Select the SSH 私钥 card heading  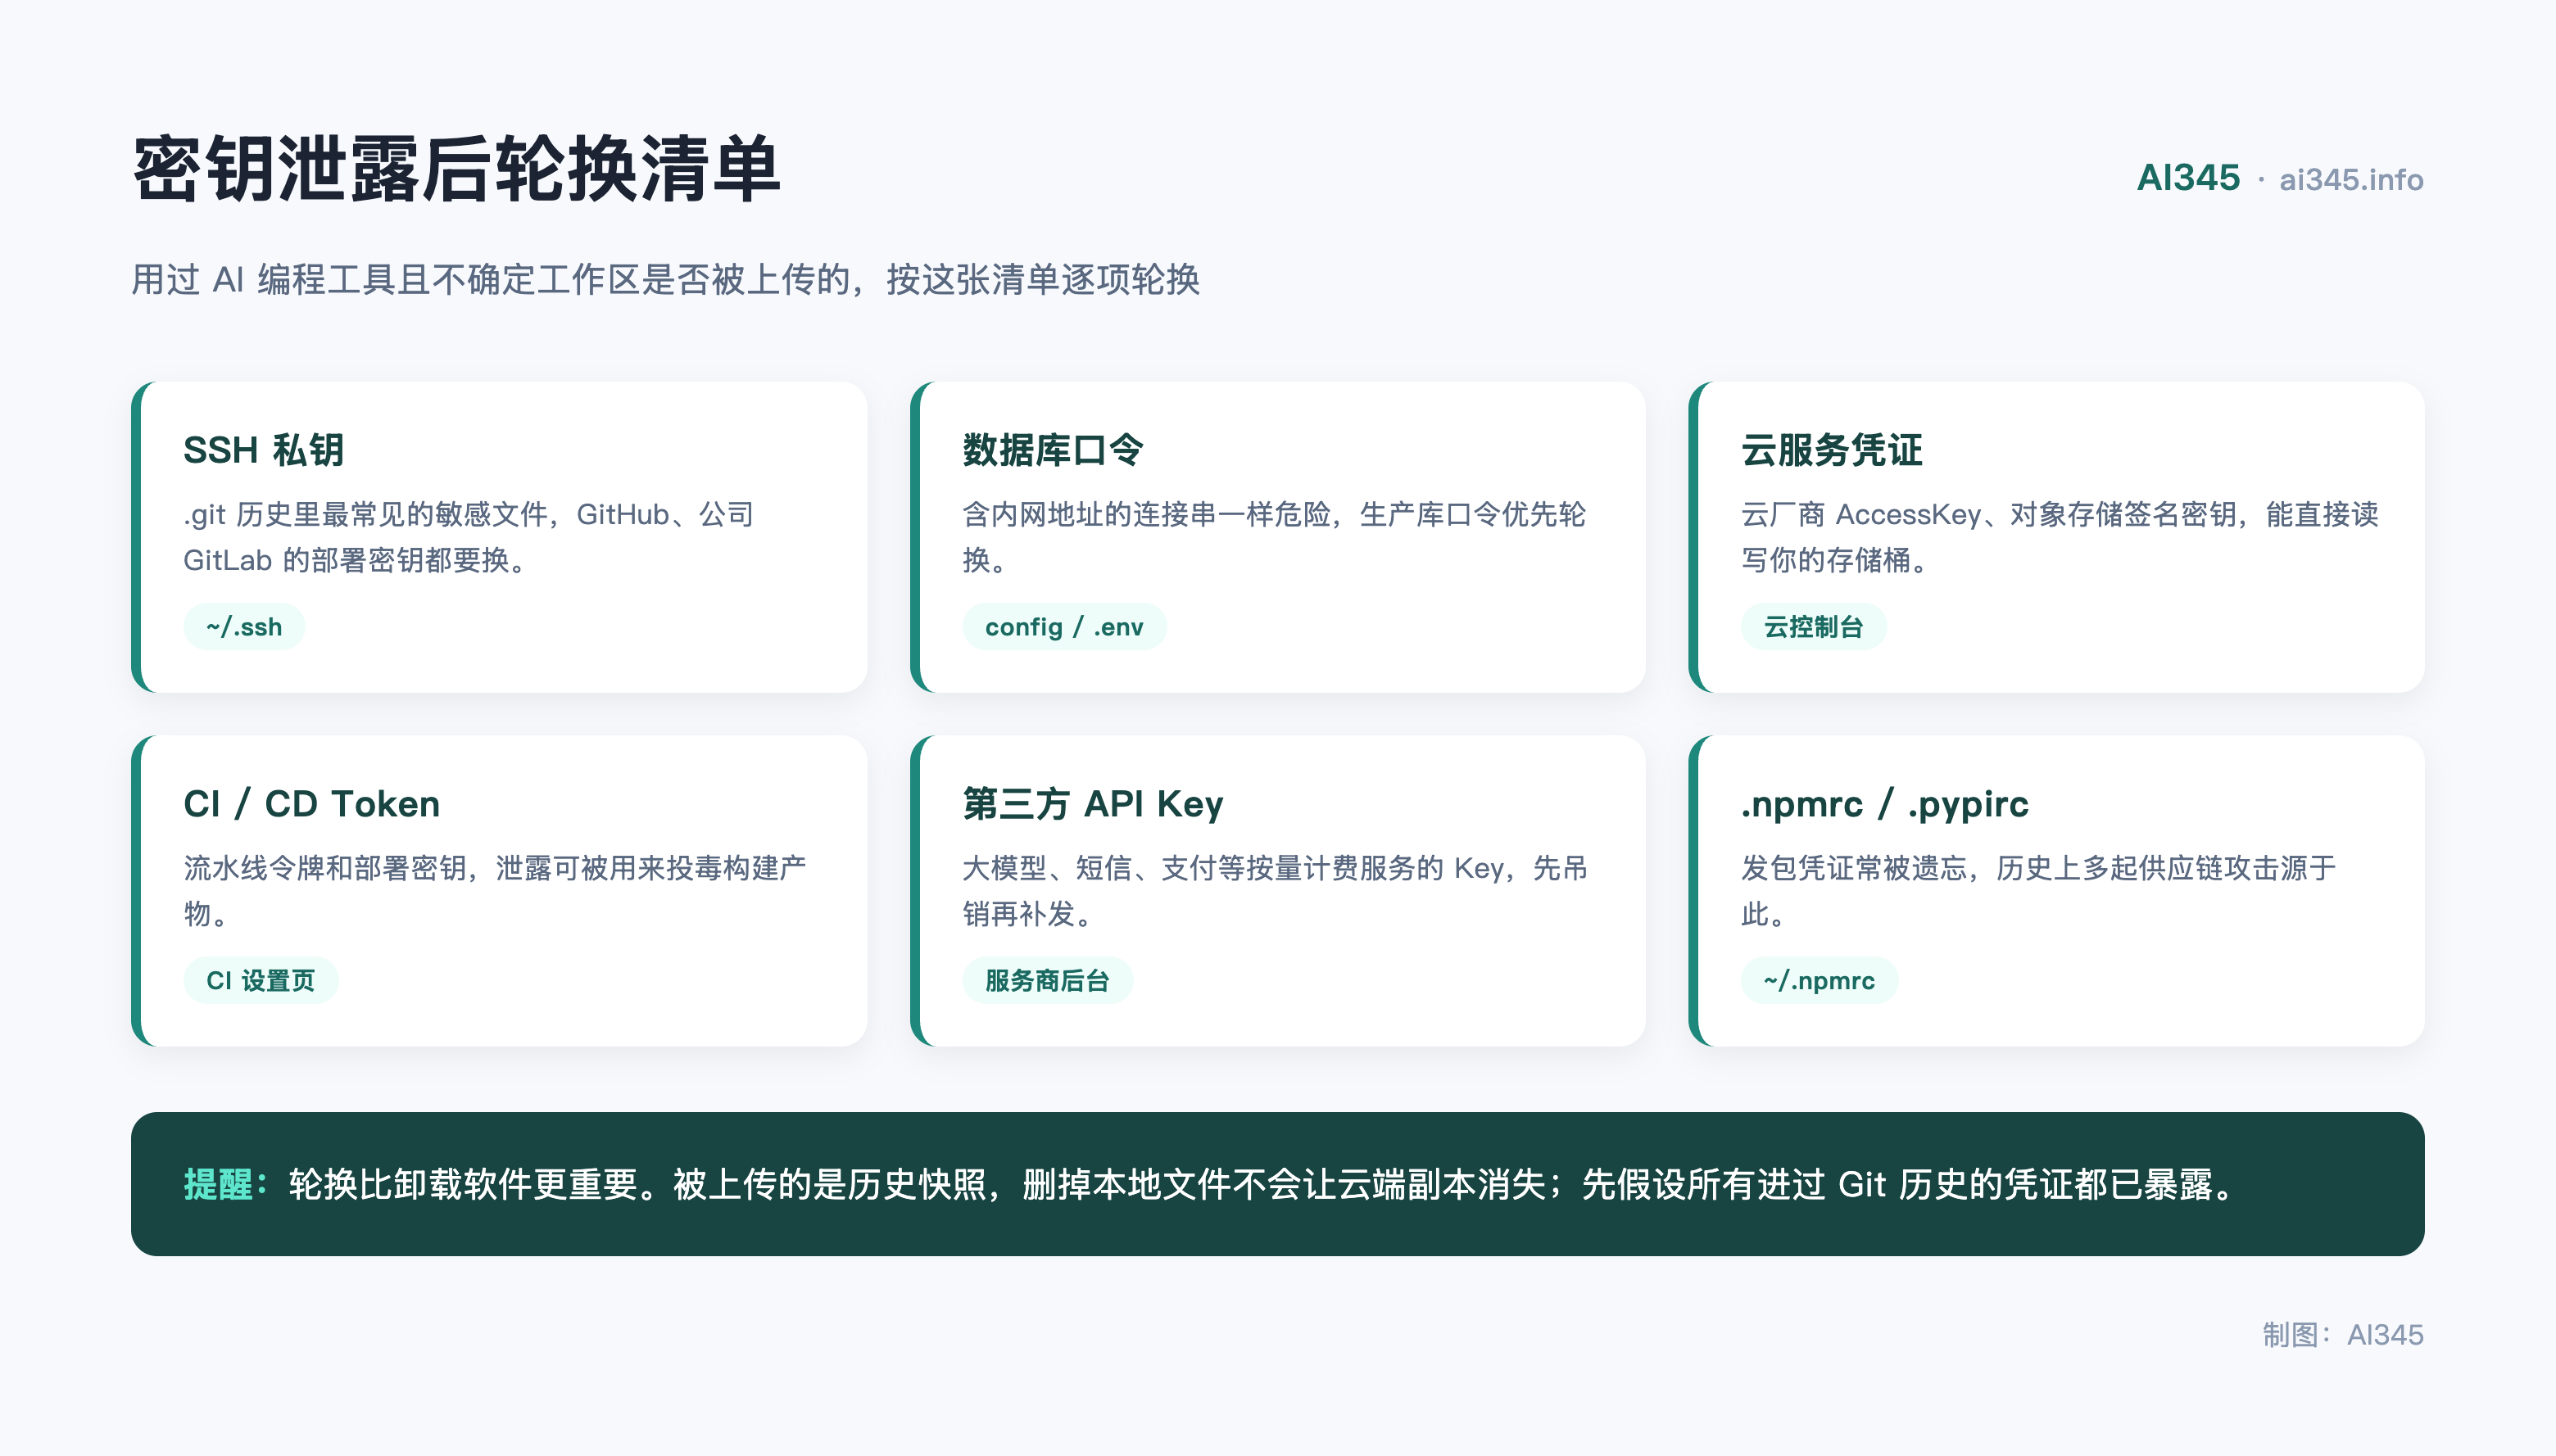263,450
